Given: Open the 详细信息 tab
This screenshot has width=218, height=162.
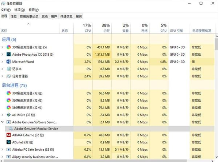Looking at the screenshot, I should 66,16.
